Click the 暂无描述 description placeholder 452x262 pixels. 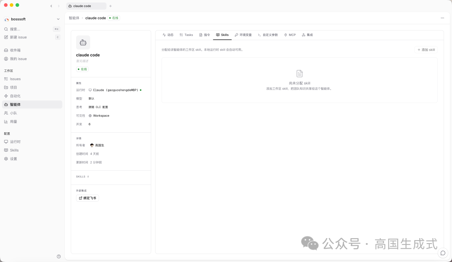[82, 61]
